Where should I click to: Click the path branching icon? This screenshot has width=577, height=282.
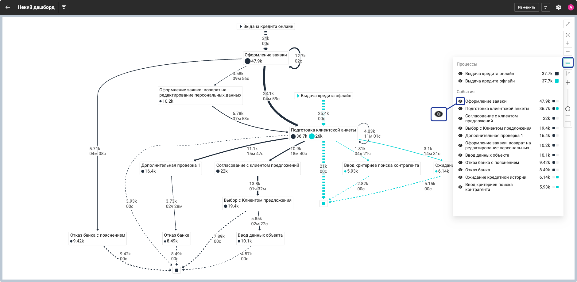568,74
